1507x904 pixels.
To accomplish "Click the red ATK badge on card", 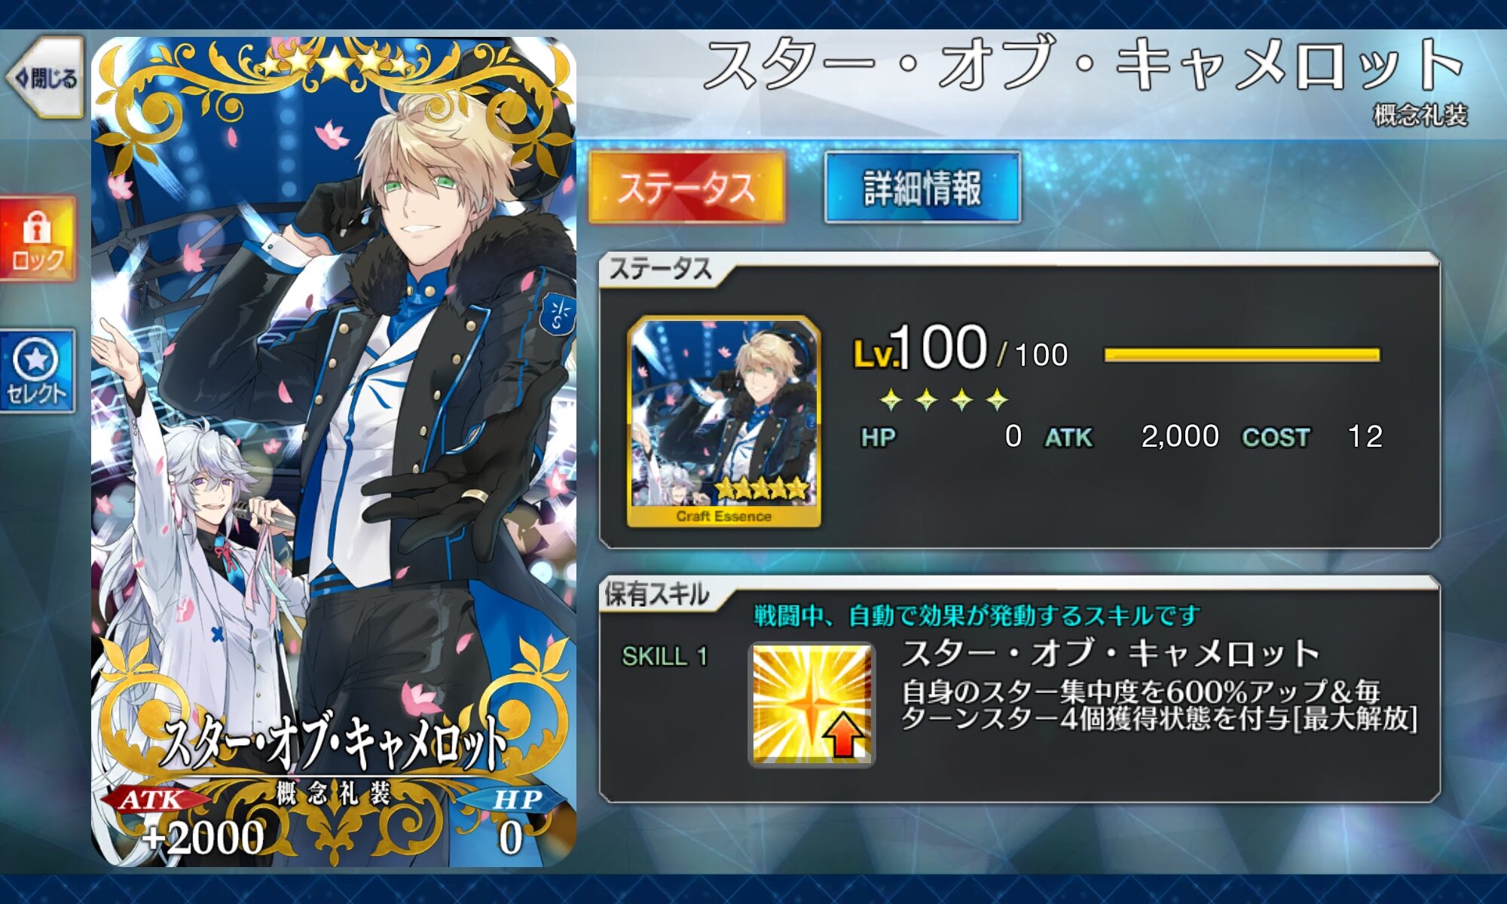I will (151, 800).
